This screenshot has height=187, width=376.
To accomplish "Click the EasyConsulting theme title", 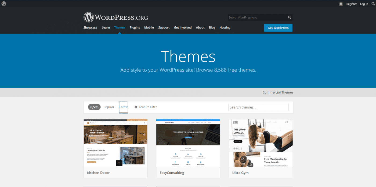I will pyautogui.click(x=172, y=173).
